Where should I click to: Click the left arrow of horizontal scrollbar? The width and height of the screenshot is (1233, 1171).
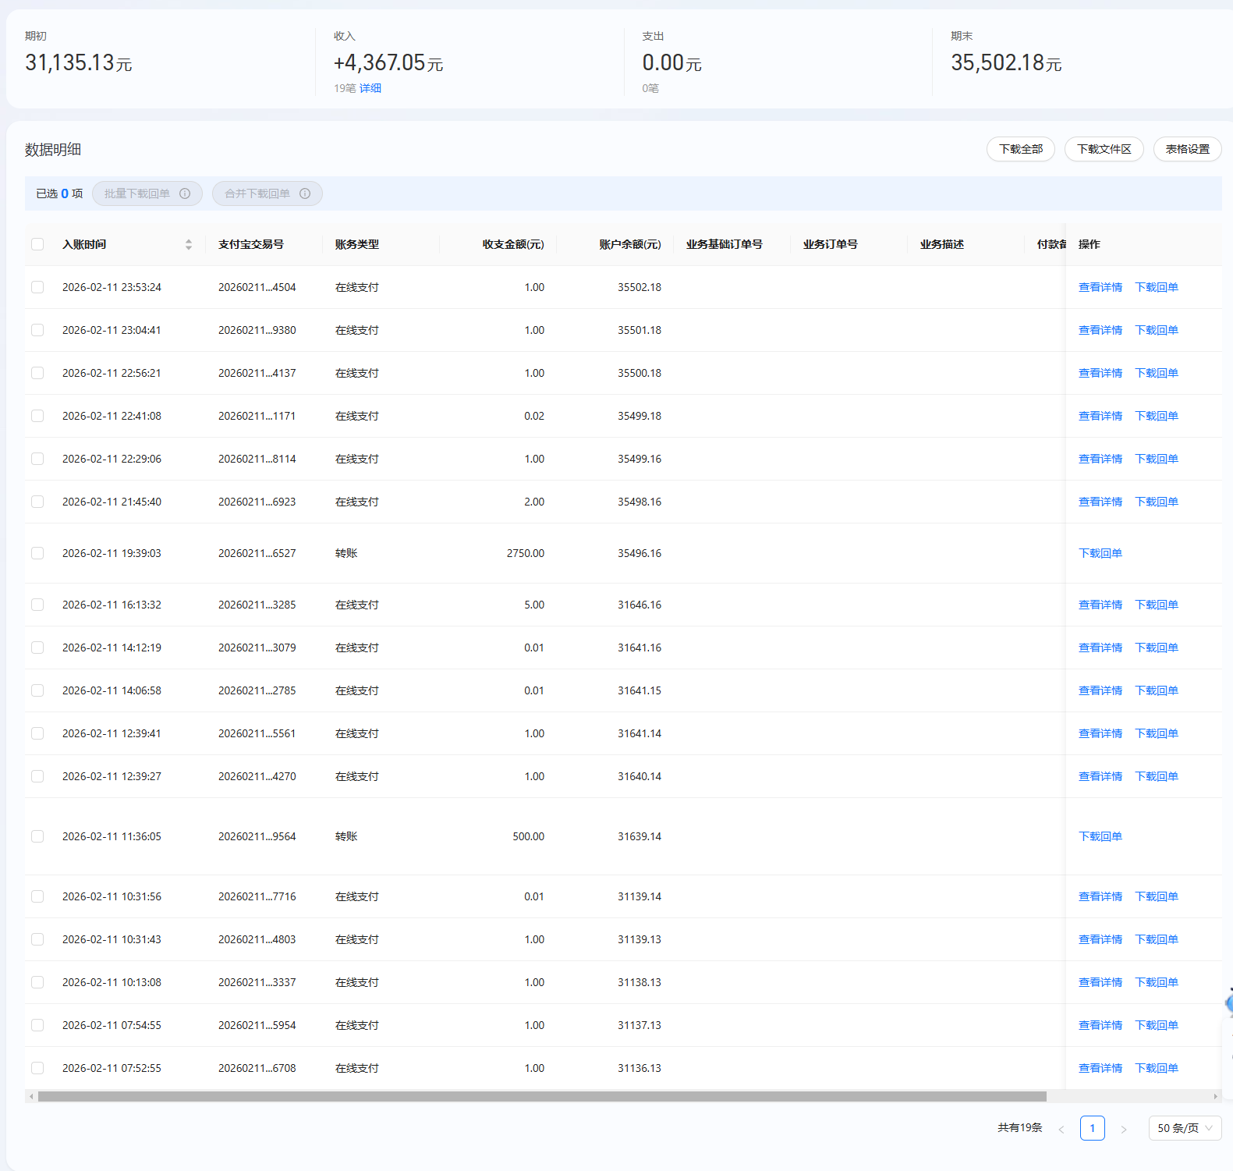tap(31, 1096)
